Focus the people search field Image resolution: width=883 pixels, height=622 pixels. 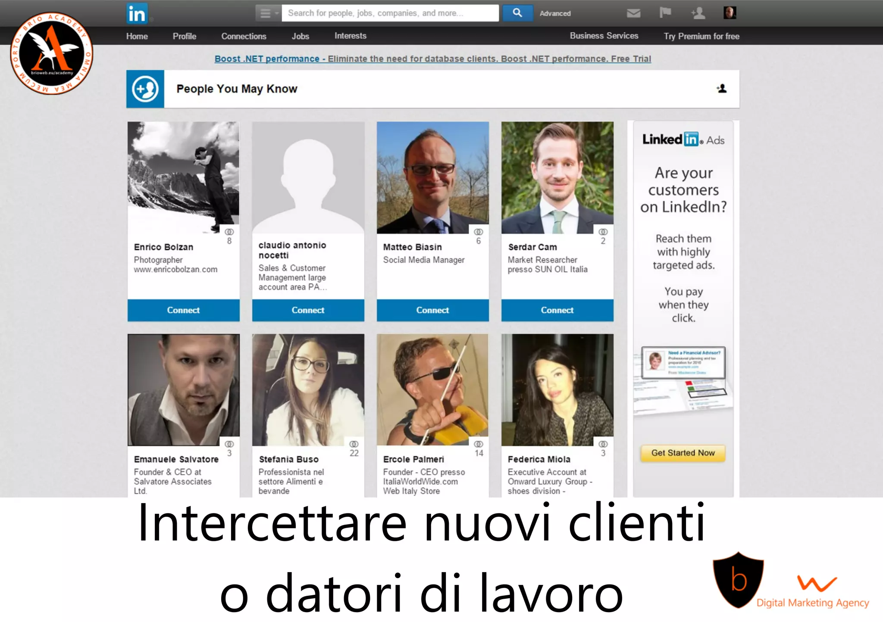pyautogui.click(x=390, y=13)
